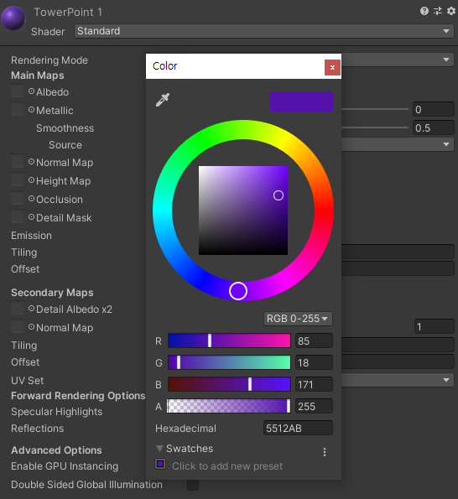Select the Secondary Maps Normal Map picker circle
This screenshot has width=458, height=499.
point(31,327)
